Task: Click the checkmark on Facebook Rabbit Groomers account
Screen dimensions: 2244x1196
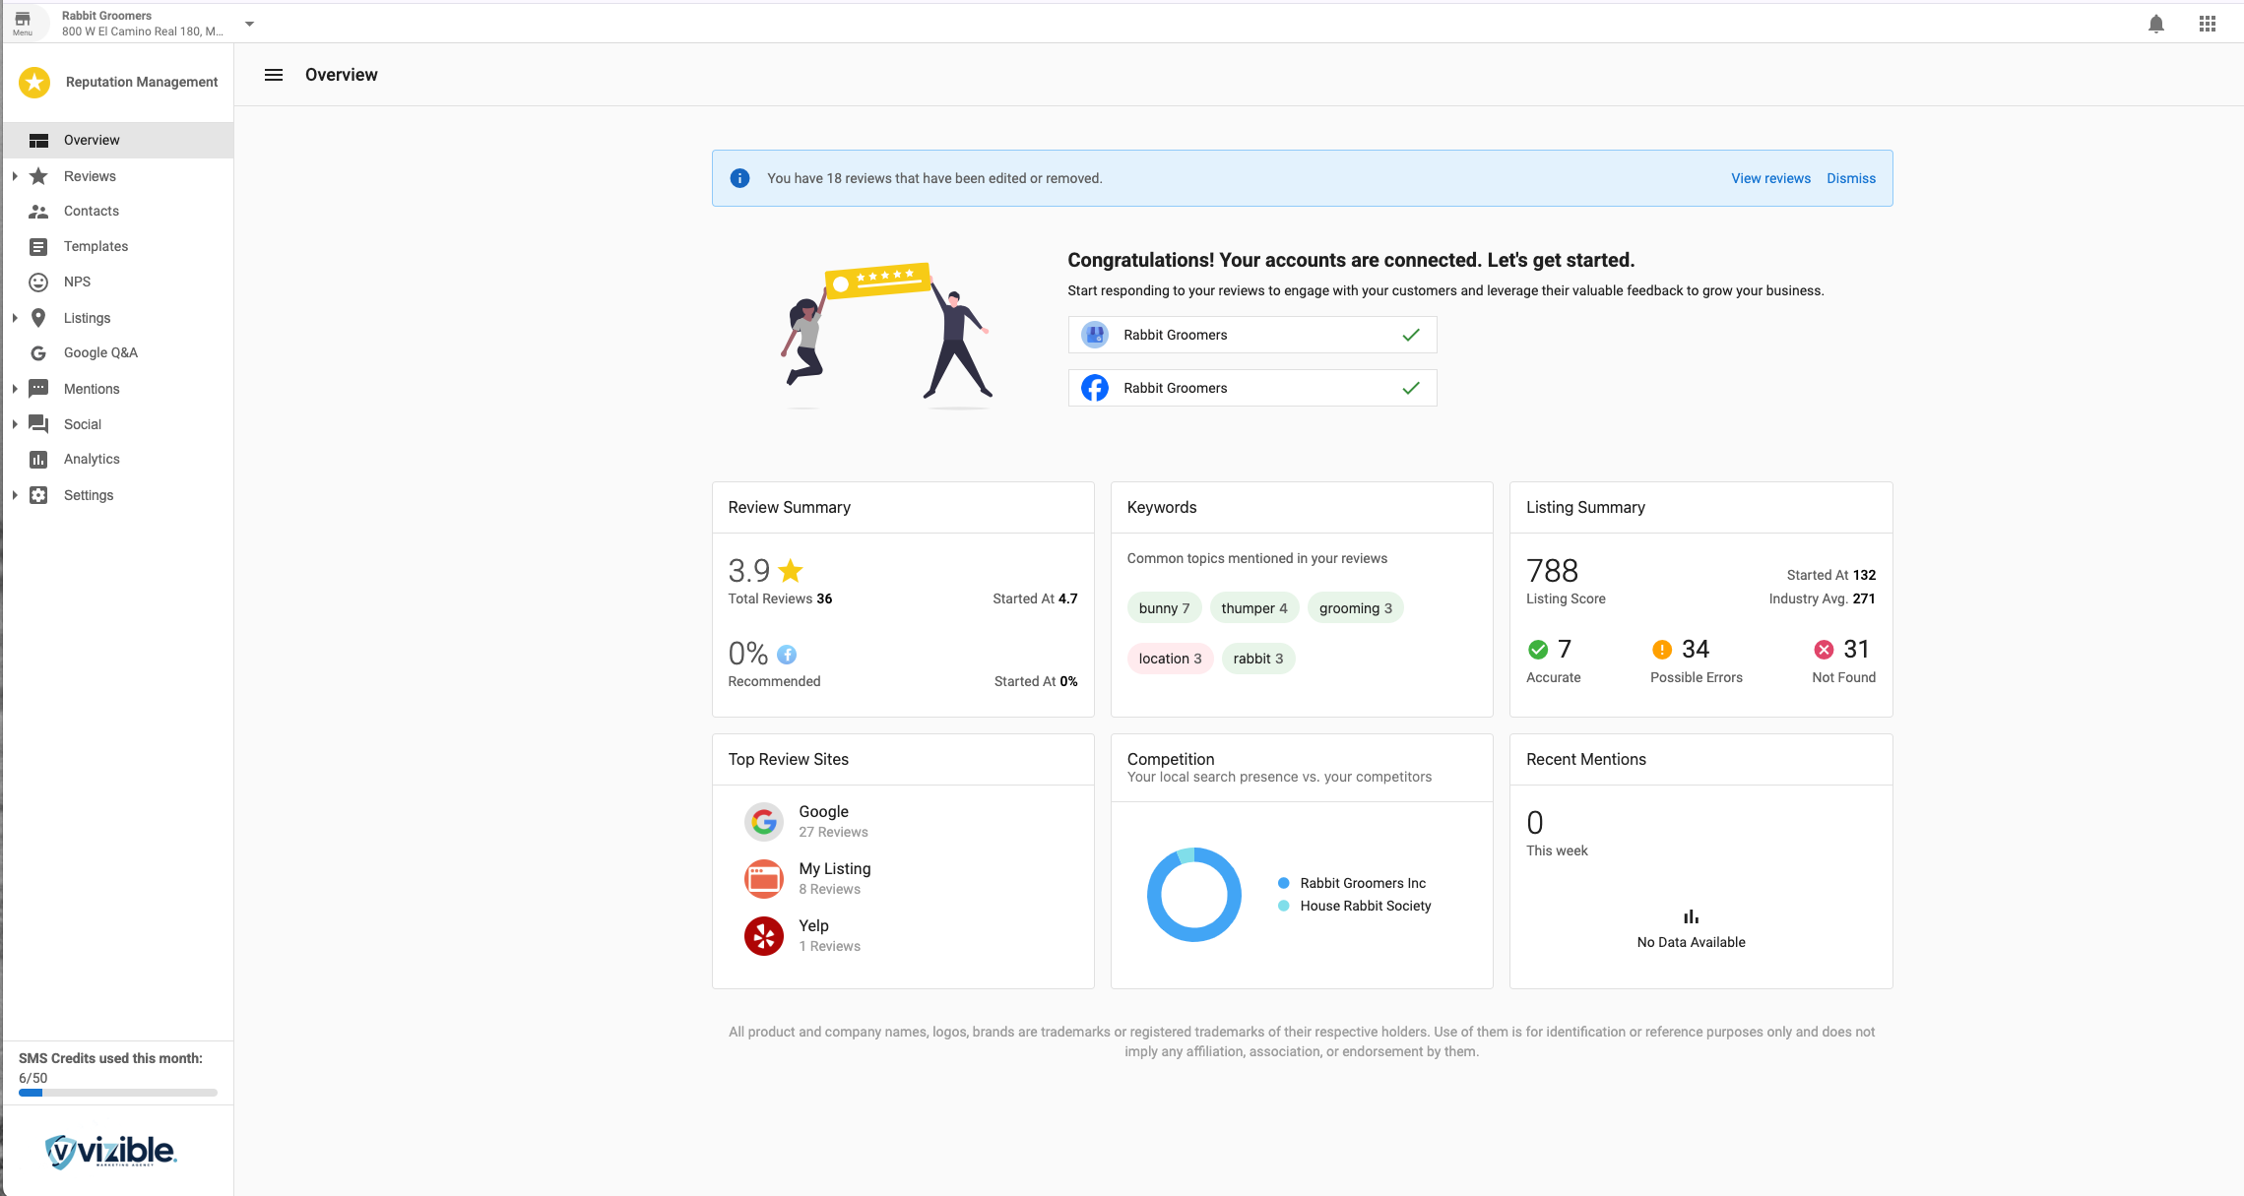Action: [x=1410, y=388]
